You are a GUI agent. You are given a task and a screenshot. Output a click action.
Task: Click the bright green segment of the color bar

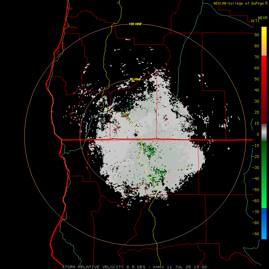point(264,174)
